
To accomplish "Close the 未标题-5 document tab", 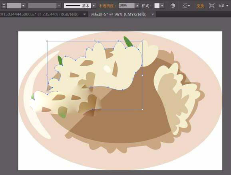I will [x=153, y=14].
